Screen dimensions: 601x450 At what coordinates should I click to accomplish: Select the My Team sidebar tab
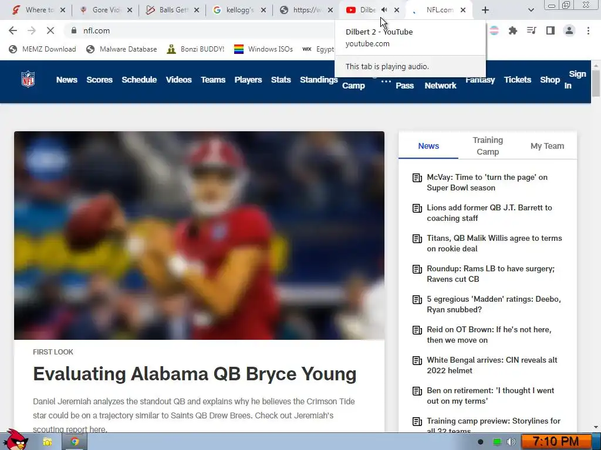click(x=547, y=146)
